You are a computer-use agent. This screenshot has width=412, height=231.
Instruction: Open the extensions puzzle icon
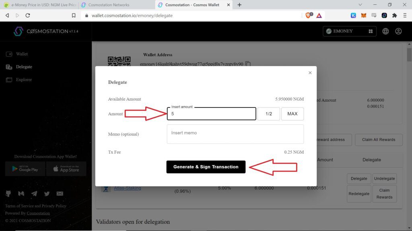pyautogui.click(x=394, y=16)
